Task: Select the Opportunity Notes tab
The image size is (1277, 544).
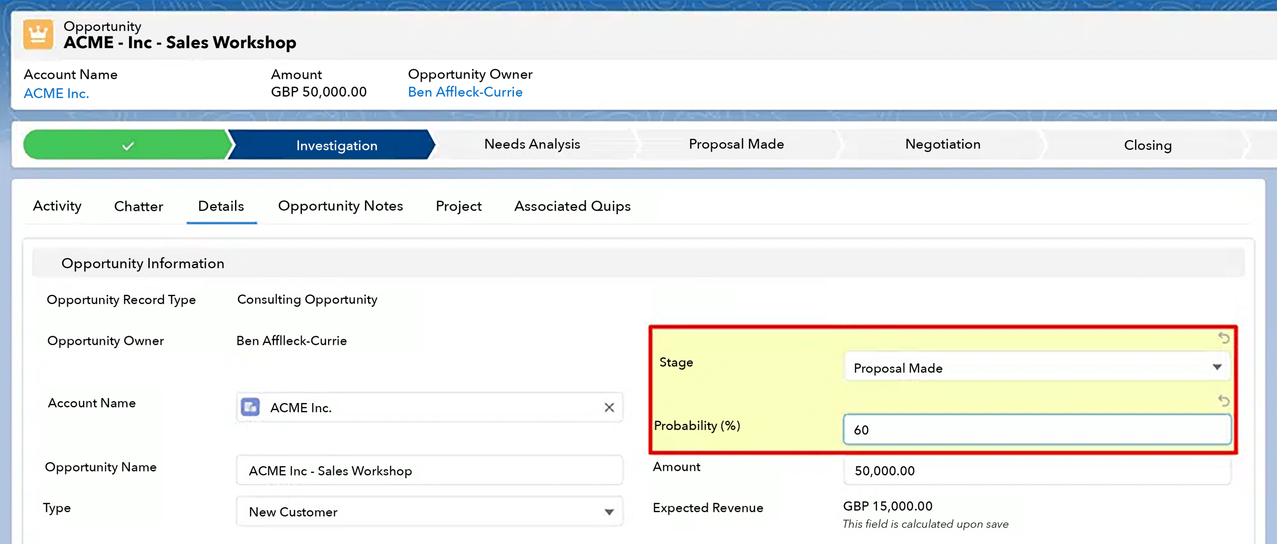Action: click(340, 206)
